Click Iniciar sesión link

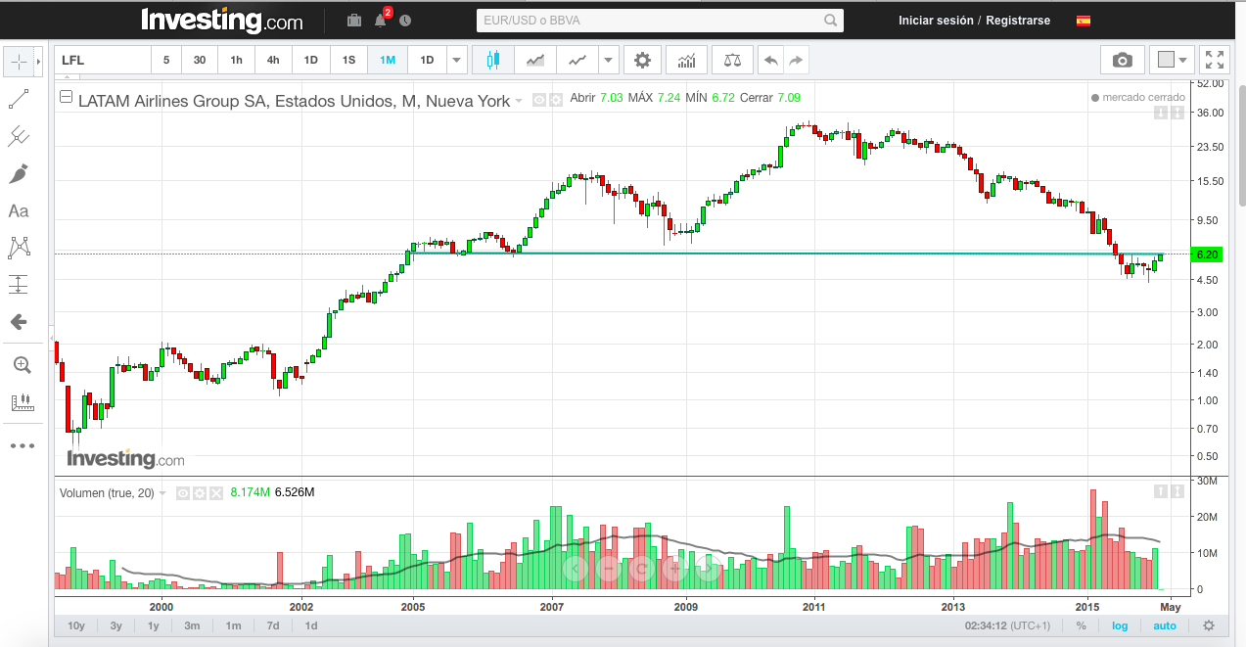coord(936,21)
